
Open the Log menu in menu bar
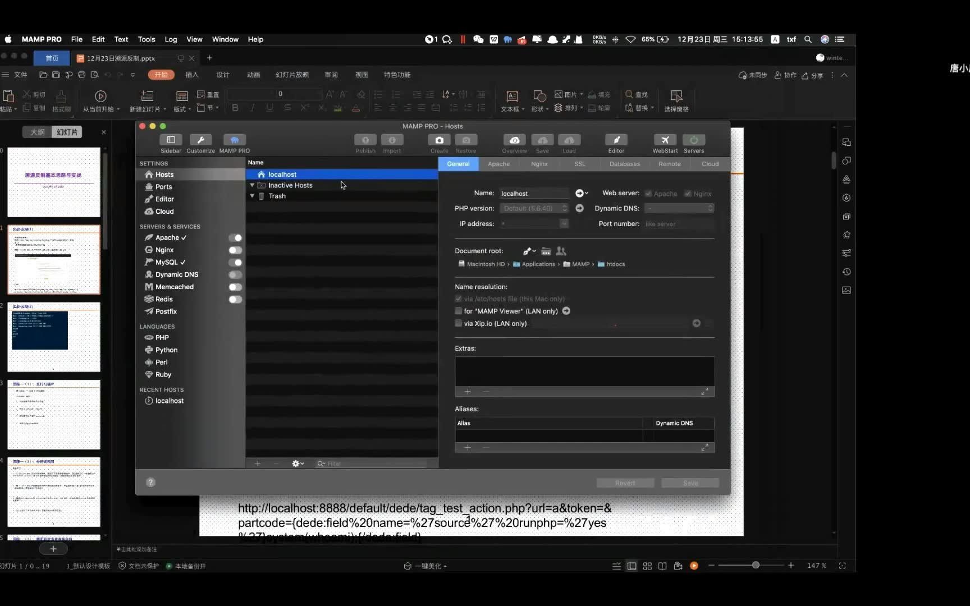point(171,39)
